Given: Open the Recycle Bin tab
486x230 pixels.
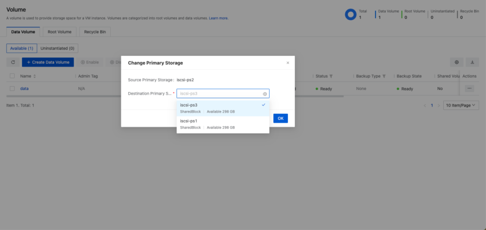Looking at the screenshot, I should point(95,32).
